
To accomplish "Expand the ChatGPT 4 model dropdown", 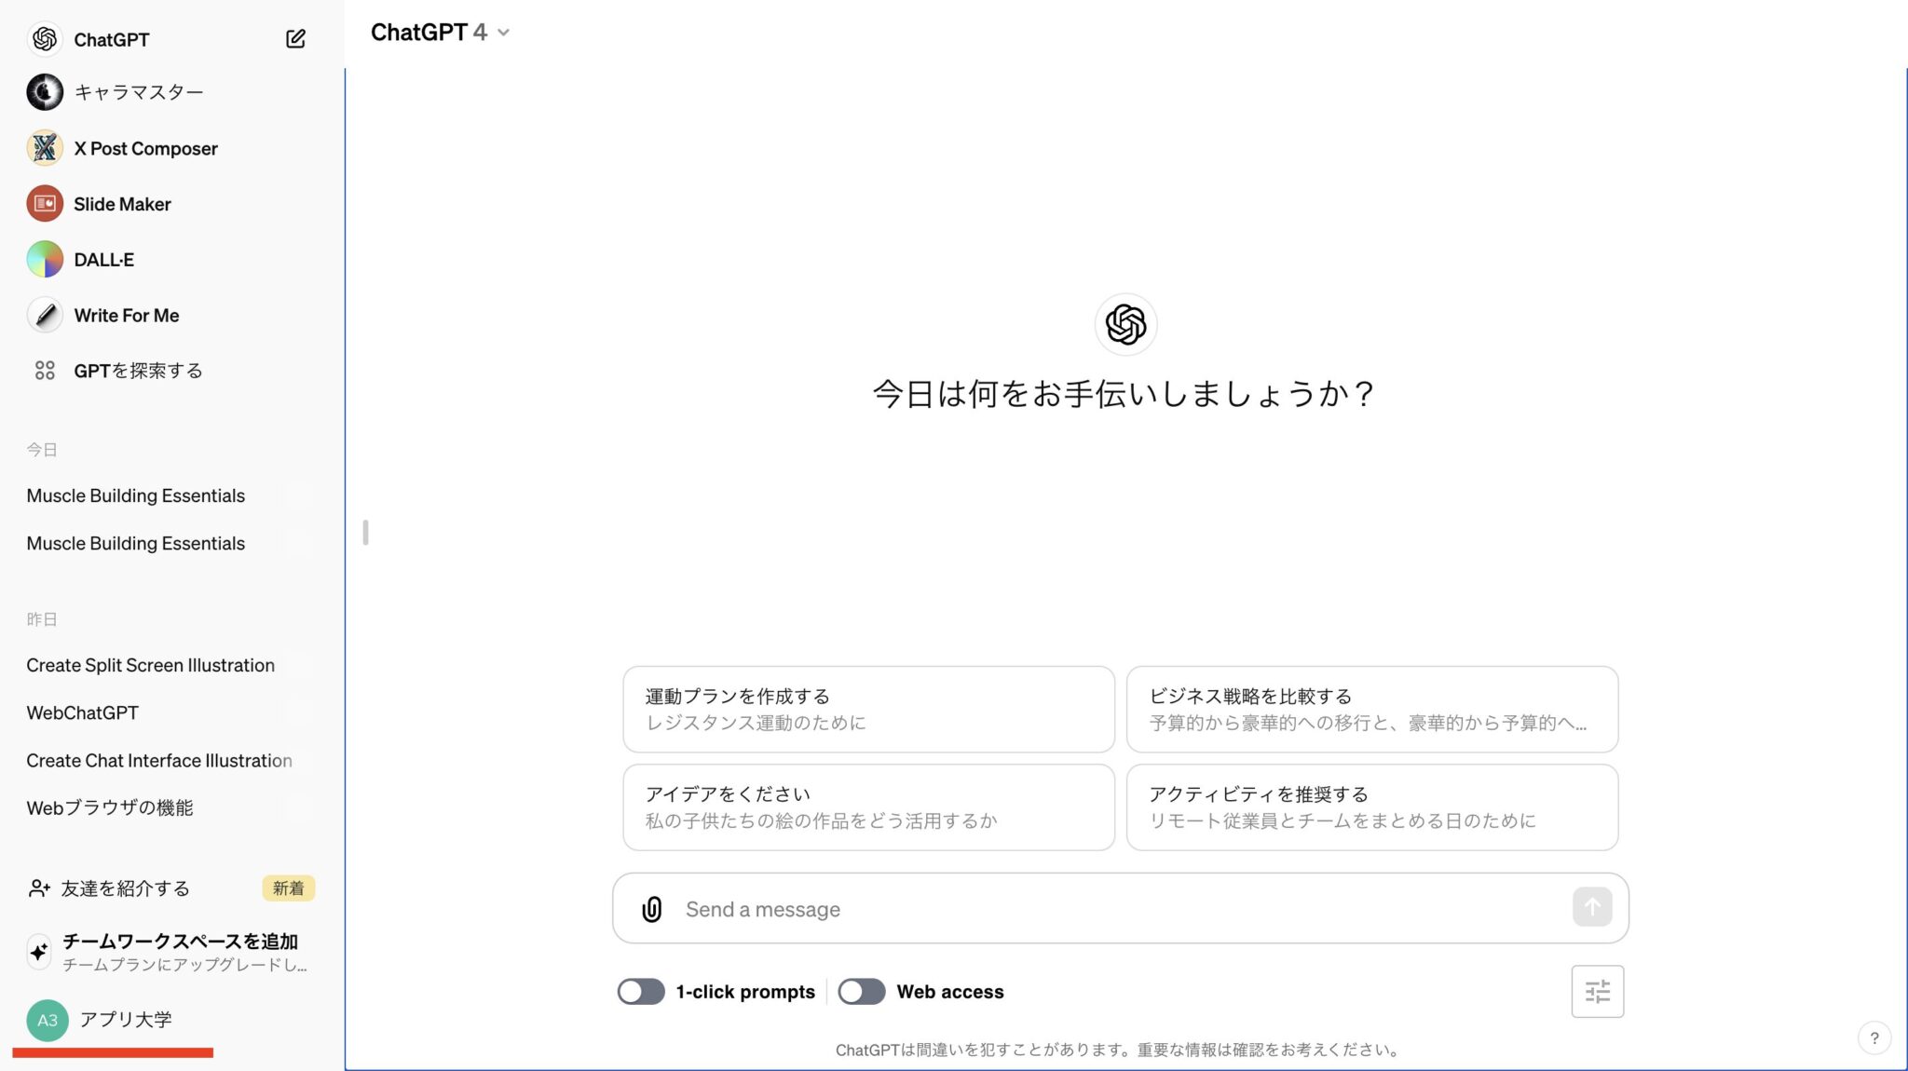I will (x=440, y=33).
